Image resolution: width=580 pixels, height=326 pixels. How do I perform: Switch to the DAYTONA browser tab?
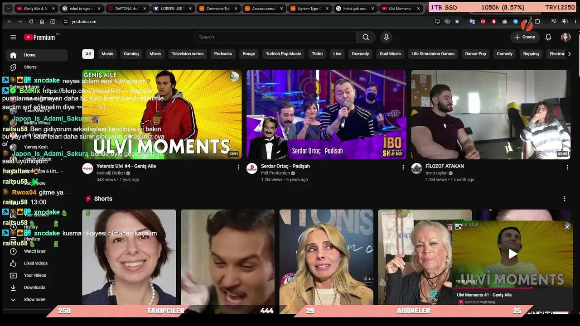click(x=127, y=9)
